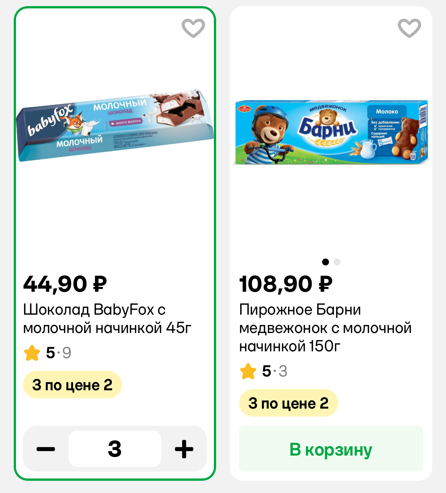The height and width of the screenshot is (493, 446).
Task: Add BabyFox chocolate to favorites with heart
Action: (193, 28)
